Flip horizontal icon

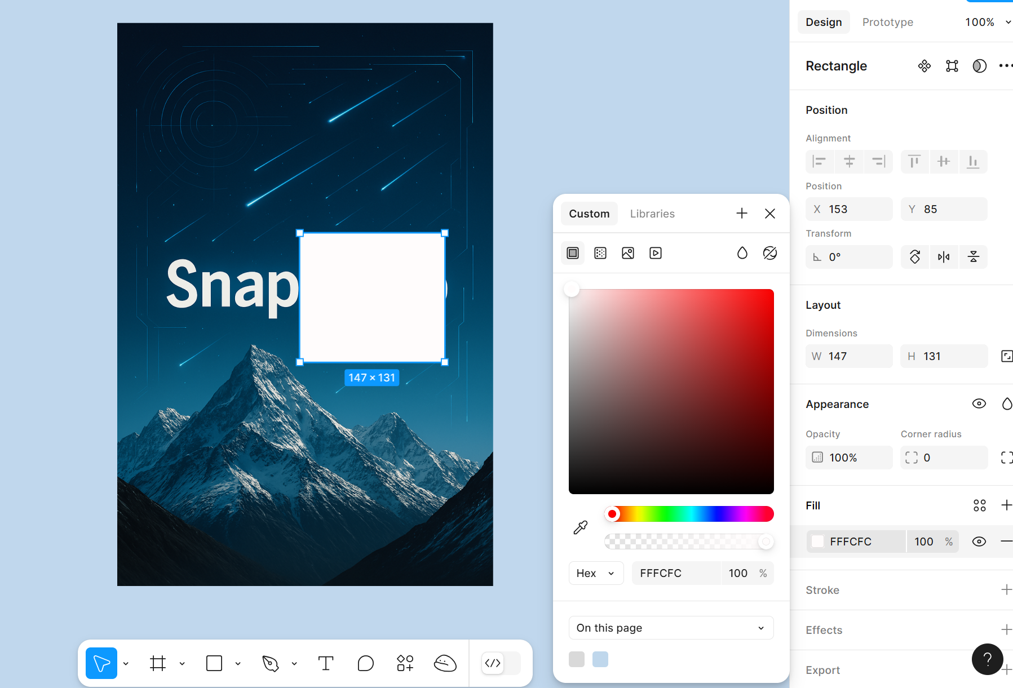pyautogui.click(x=944, y=257)
